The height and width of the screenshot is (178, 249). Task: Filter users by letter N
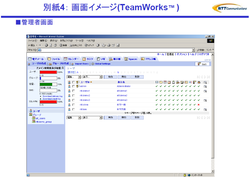click(118, 72)
